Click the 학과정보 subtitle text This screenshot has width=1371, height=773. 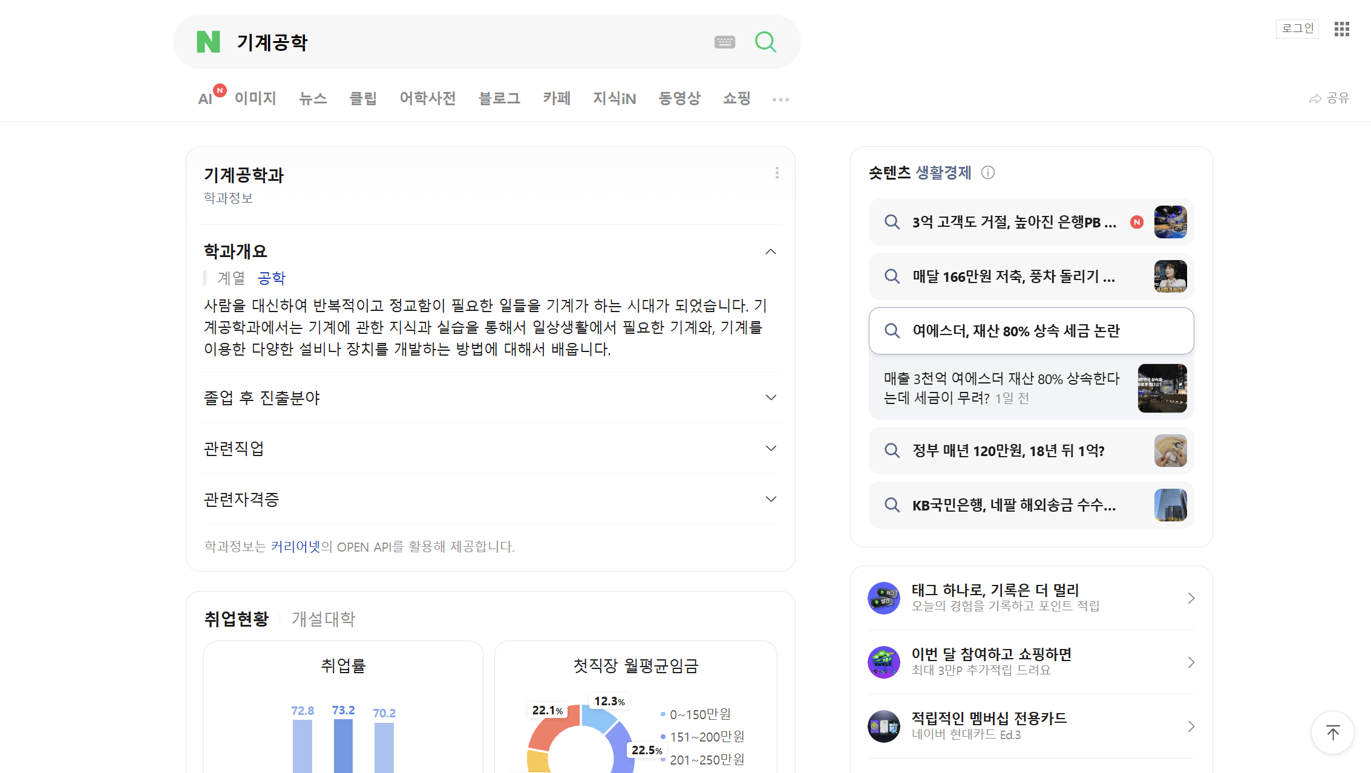(x=228, y=198)
